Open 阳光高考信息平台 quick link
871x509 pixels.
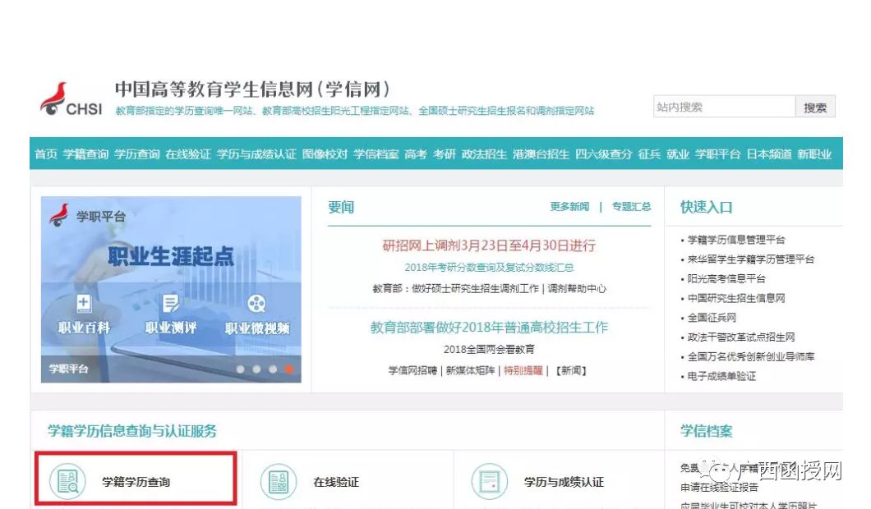coord(726,278)
